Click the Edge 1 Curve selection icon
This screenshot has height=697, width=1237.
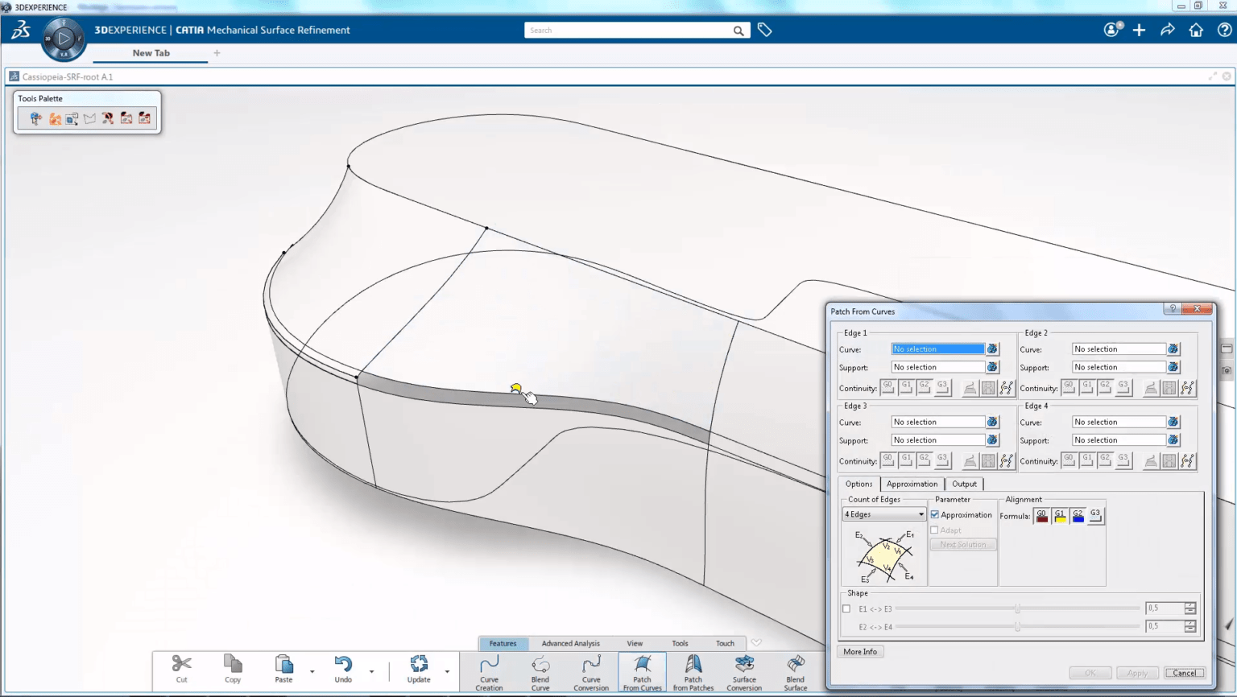[992, 349]
